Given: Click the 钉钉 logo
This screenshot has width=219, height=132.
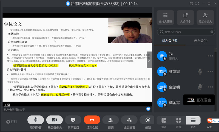Looking at the screenshot, I should [12, 122].
